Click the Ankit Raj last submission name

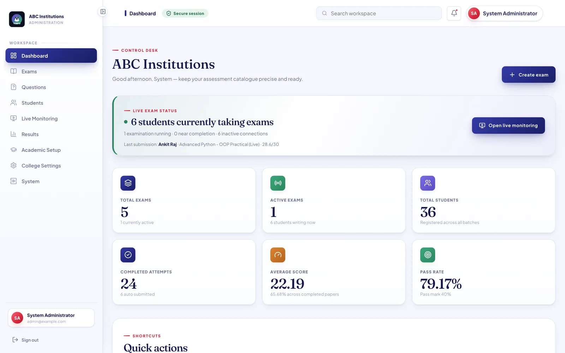click(167, 144)
